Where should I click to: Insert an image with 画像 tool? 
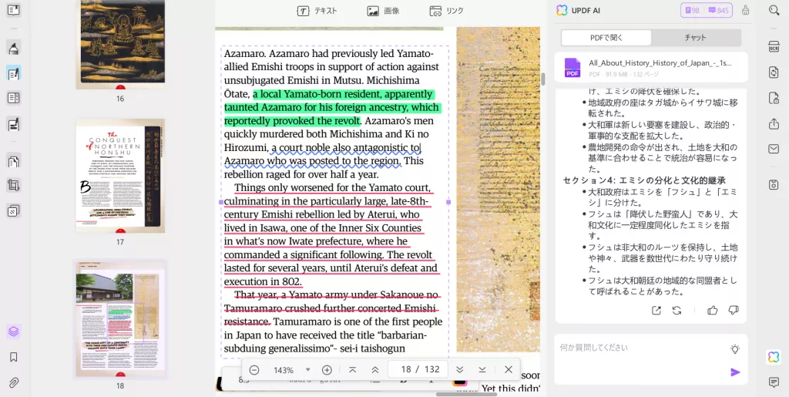pyautogui.click(x=383, y=11)
